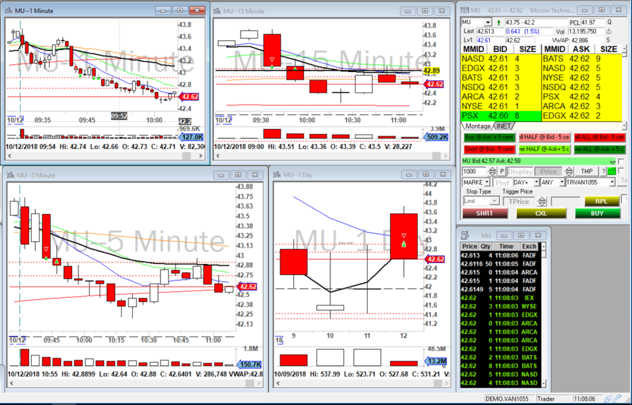Open the TRVAN1055 account dropdown
This screenshot has width=632, height=405.
[612, 182]
